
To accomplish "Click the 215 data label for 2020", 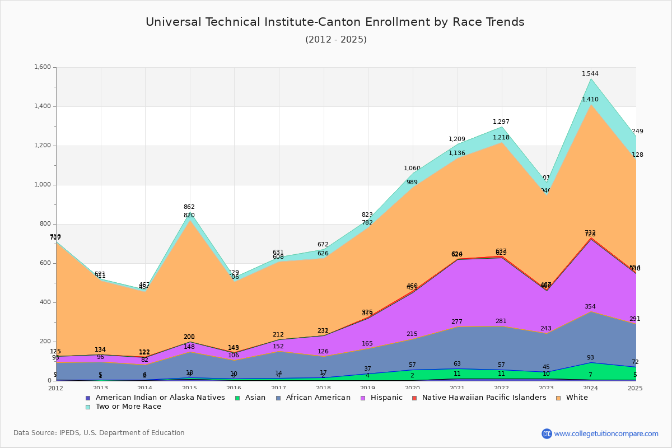I will [x=412, y=334].
